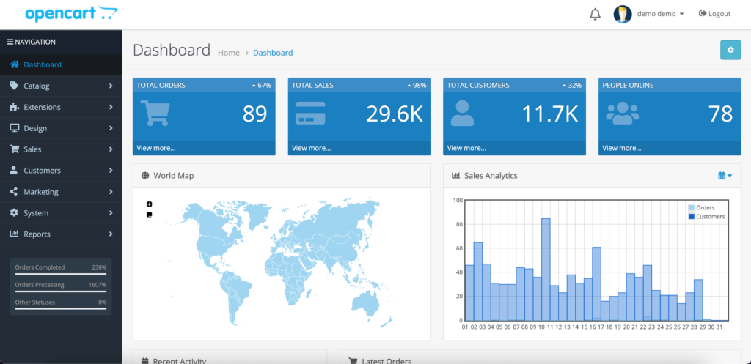Open the Catalog menu item

pos(61,86)
